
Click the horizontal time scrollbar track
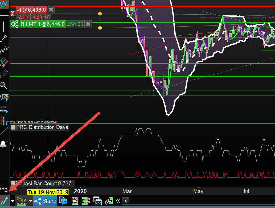(x=202, y=201)
